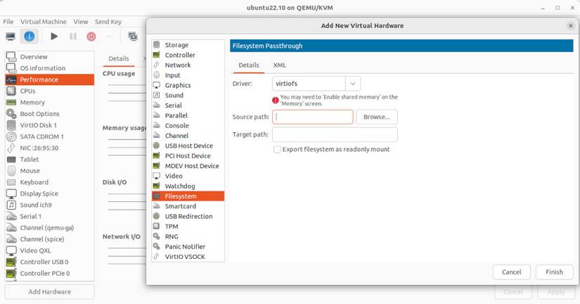Screen dimensions: 580x304
Task: Select Tablet device entry
Action: click(x=50, y=159)
